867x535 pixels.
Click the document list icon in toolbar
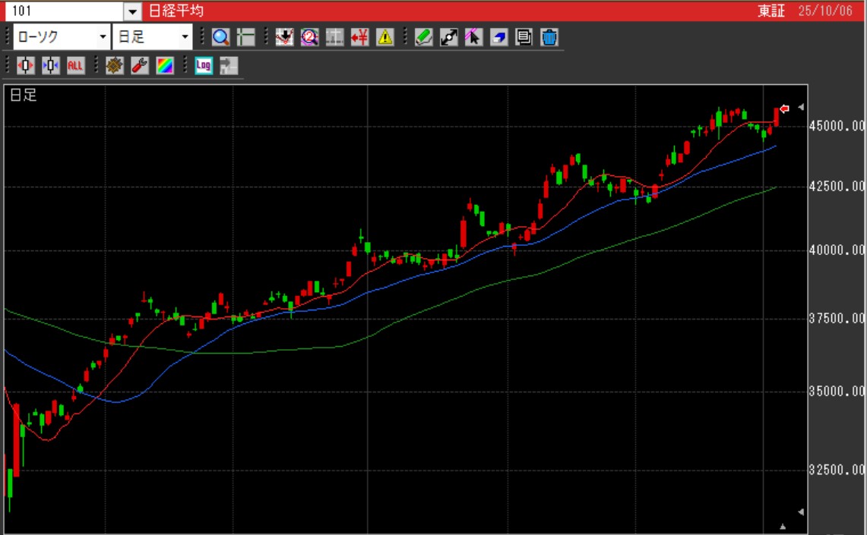tap(524, 37)
